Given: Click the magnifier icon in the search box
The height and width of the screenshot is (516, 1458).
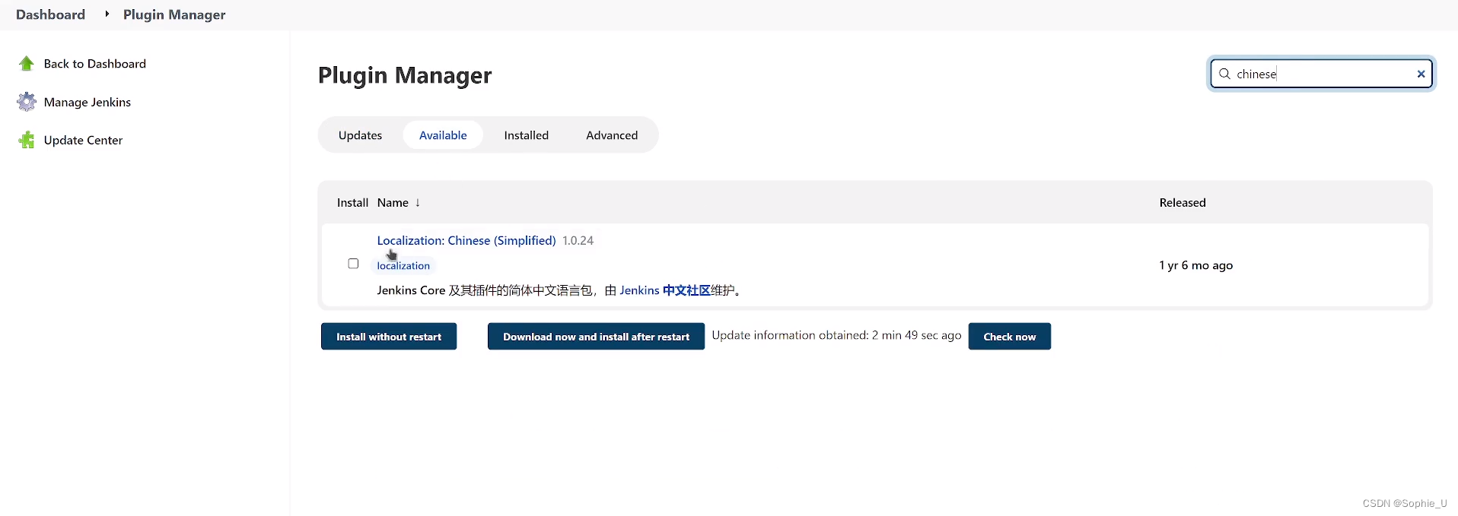Looking at the screenshot, I should coord(1224,74).
